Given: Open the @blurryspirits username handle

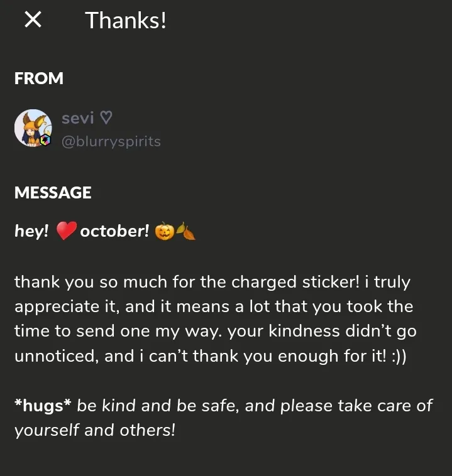Looking at the screenshot, I should [x=111, y=141].
